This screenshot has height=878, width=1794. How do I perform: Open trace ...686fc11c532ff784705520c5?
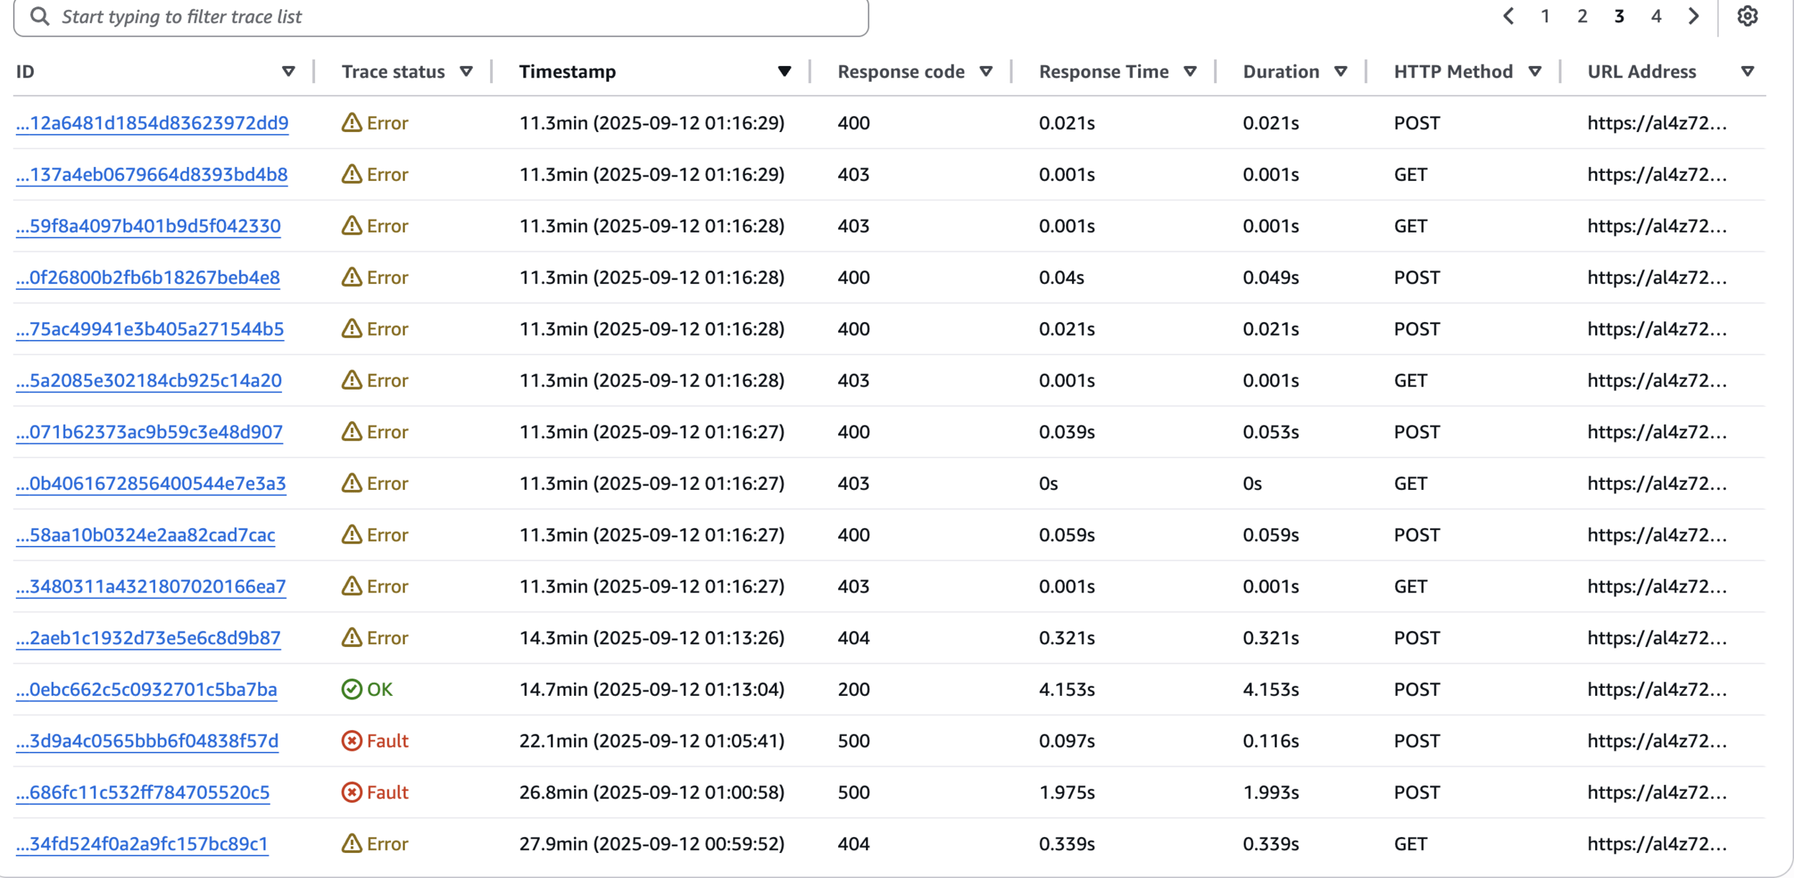(x=143, y=793)
